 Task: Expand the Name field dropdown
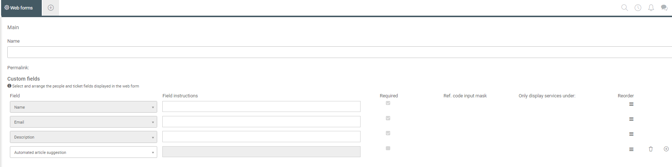[84, 107]
